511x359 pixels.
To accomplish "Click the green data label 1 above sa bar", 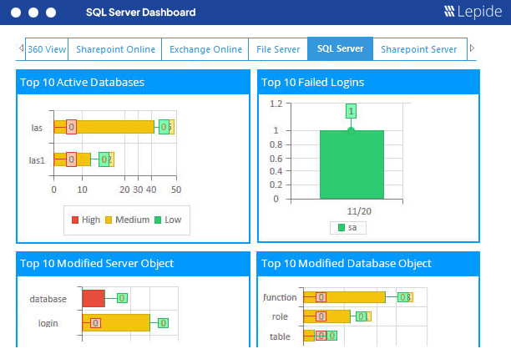I will coord(351,111).
